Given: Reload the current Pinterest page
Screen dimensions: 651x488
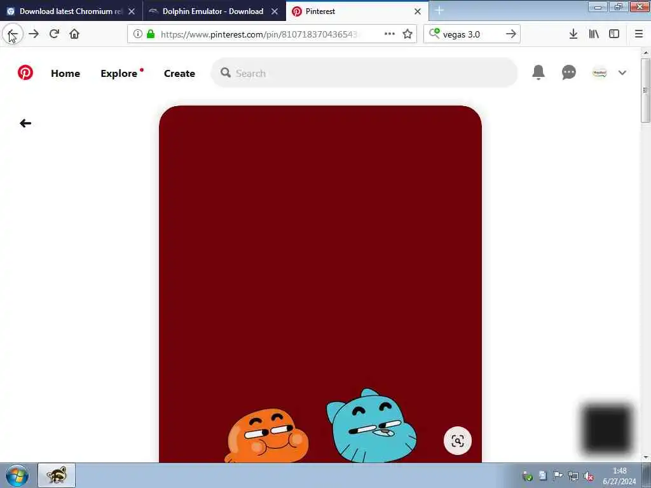Looking at the screenshot, I should coord(54,34).
